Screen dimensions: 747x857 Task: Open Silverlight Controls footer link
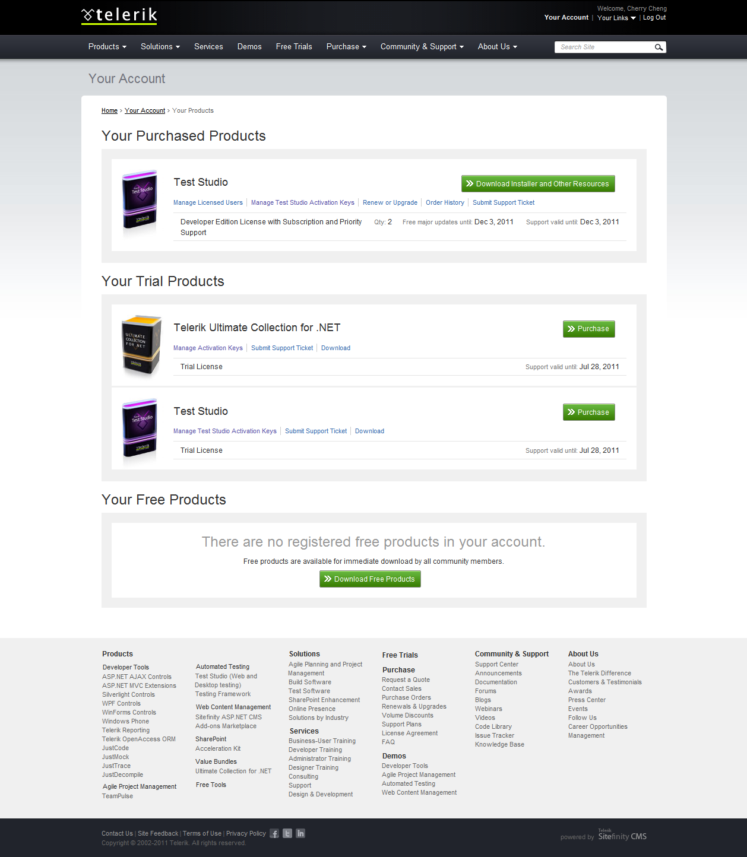pos(128,694)
